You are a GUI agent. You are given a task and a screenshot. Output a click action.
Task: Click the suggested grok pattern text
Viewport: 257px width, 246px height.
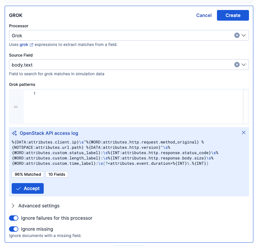(115, 153)
